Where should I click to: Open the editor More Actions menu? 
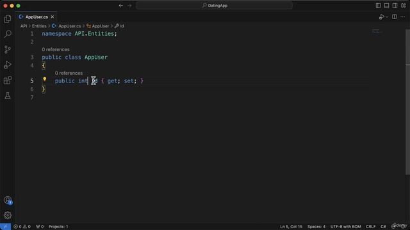tap(403, 17)
